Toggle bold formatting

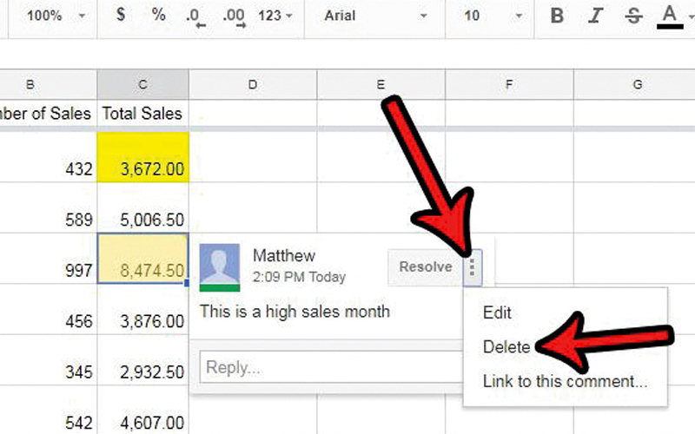(557, 16)
